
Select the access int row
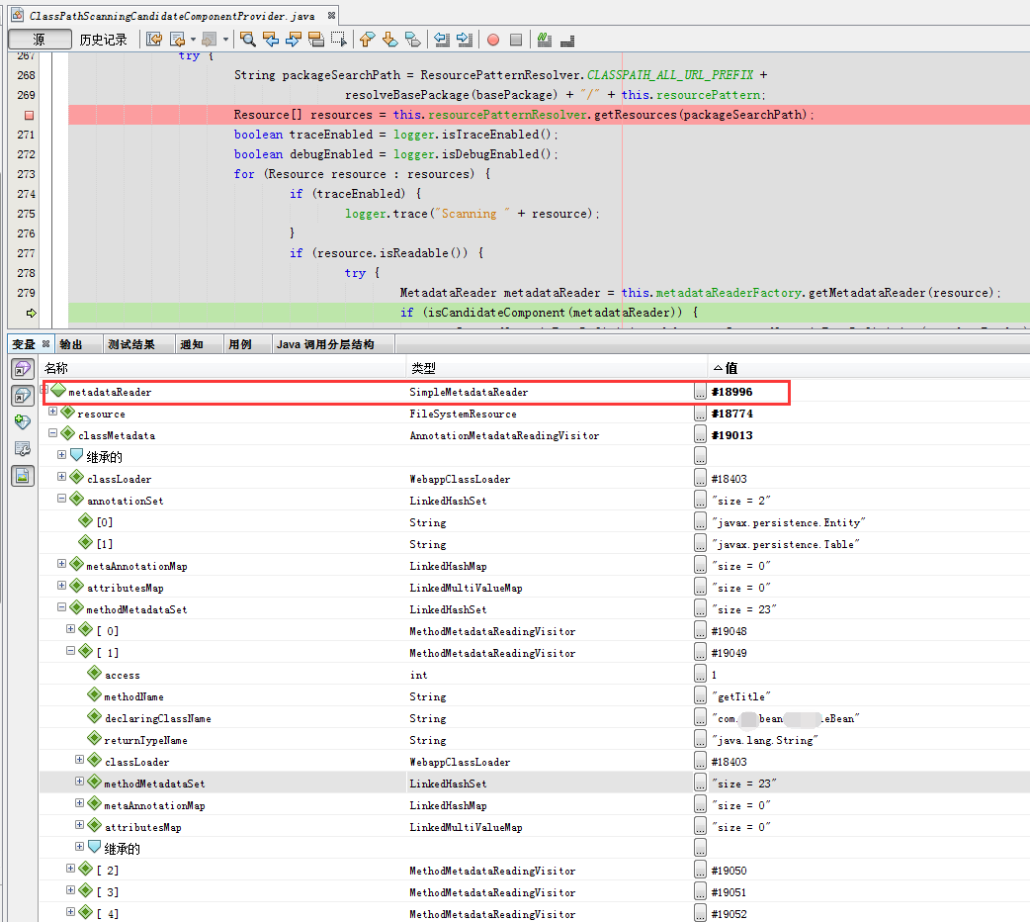pyautogui.click(x=534, y=674)
